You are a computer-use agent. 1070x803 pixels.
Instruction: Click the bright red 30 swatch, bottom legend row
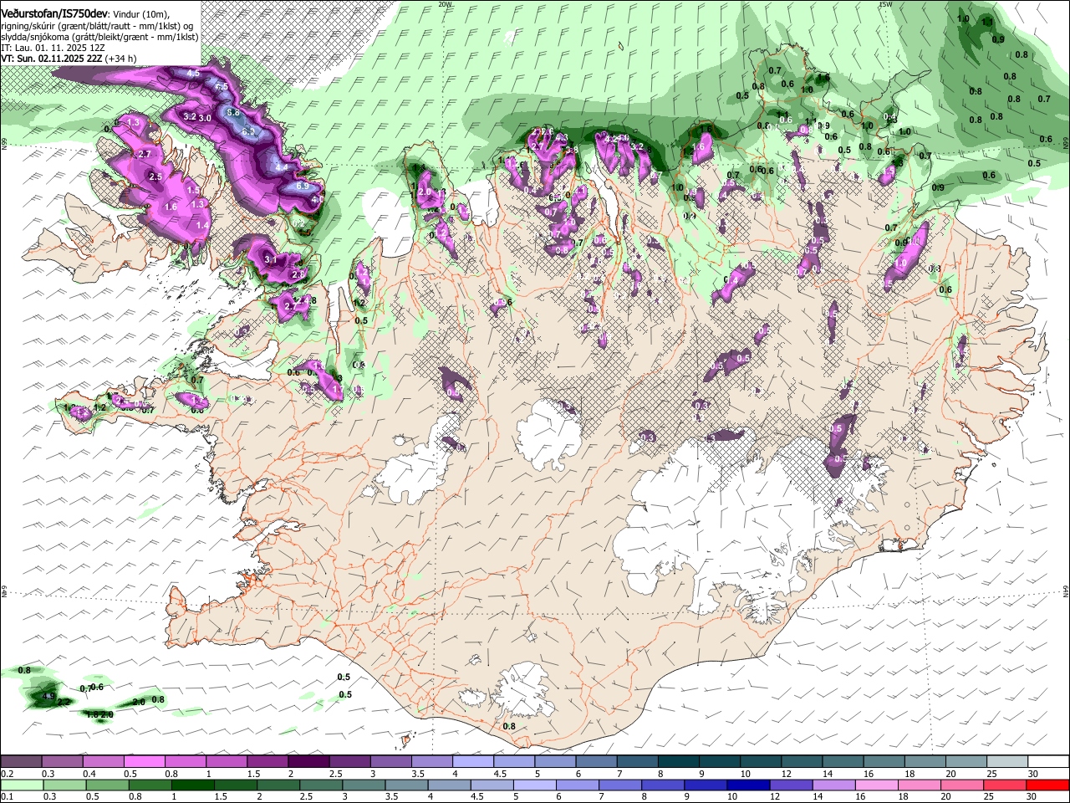[1048, 785]
